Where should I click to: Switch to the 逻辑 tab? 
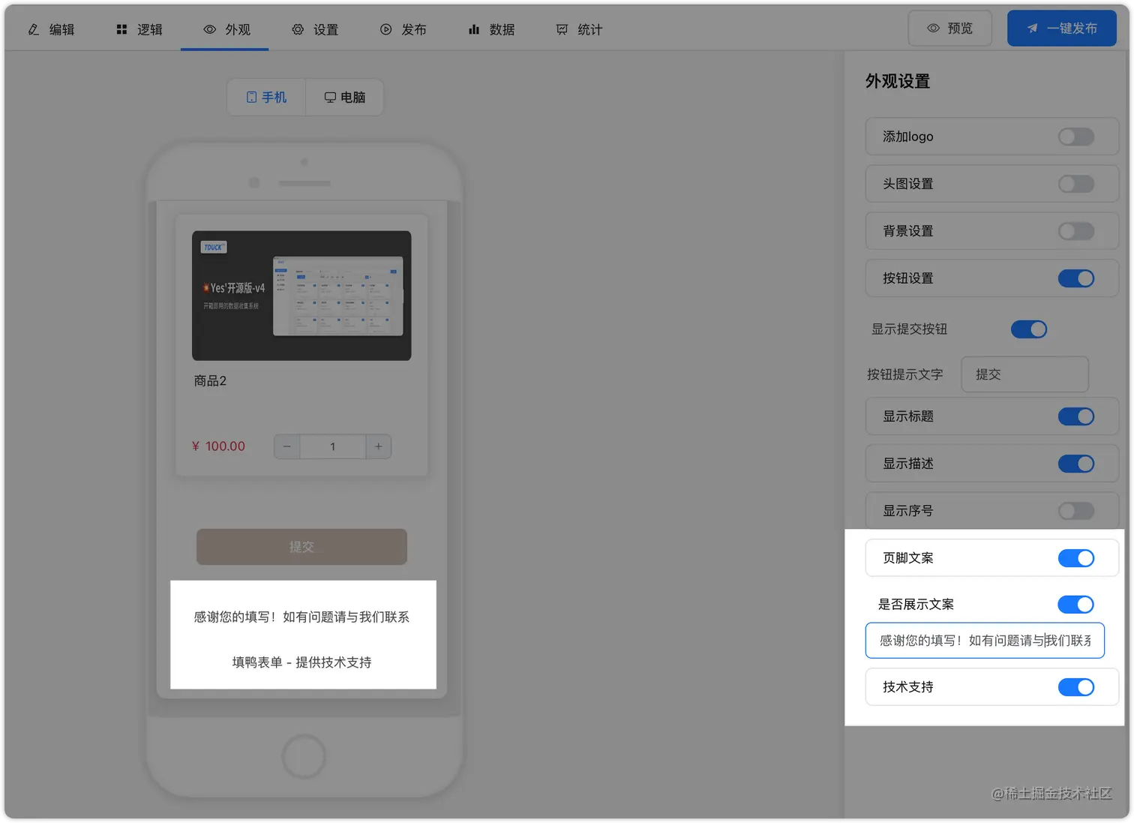[x=139, y=29]
